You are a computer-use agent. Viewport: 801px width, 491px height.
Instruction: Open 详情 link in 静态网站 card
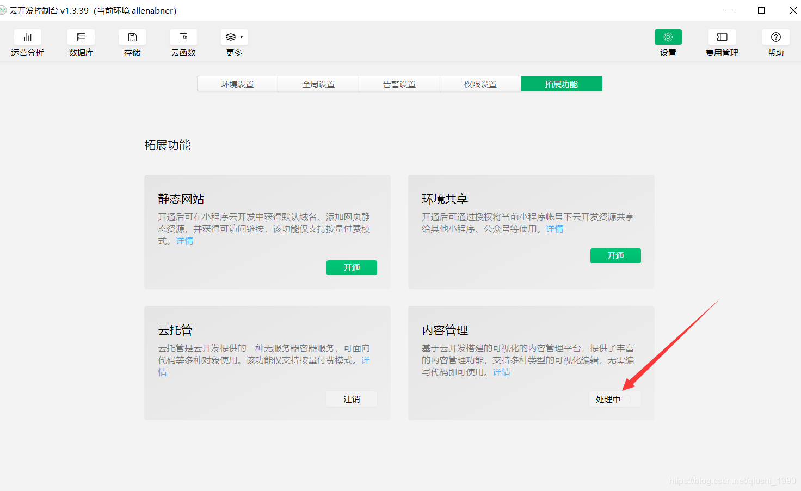click(x=184, y=241)
